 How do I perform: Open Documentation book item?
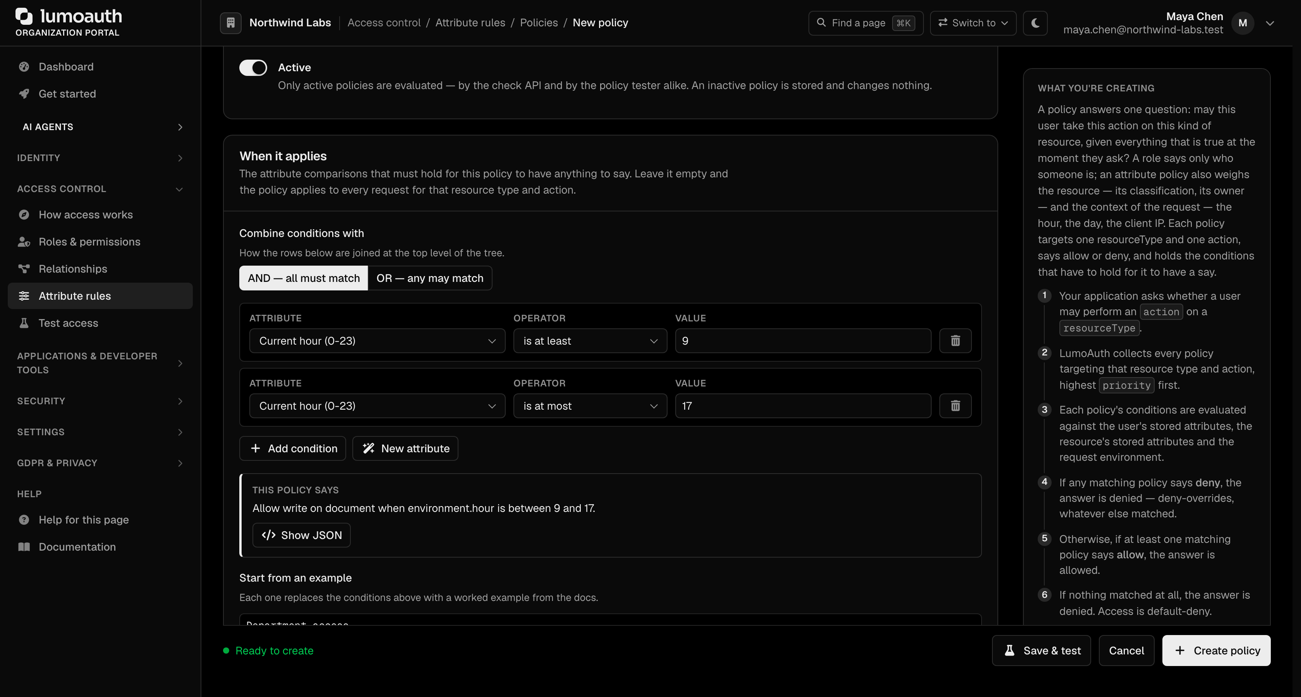tap(100, 547)
